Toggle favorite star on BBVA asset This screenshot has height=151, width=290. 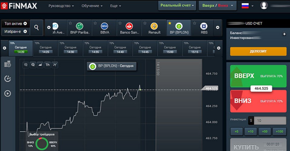95,23
